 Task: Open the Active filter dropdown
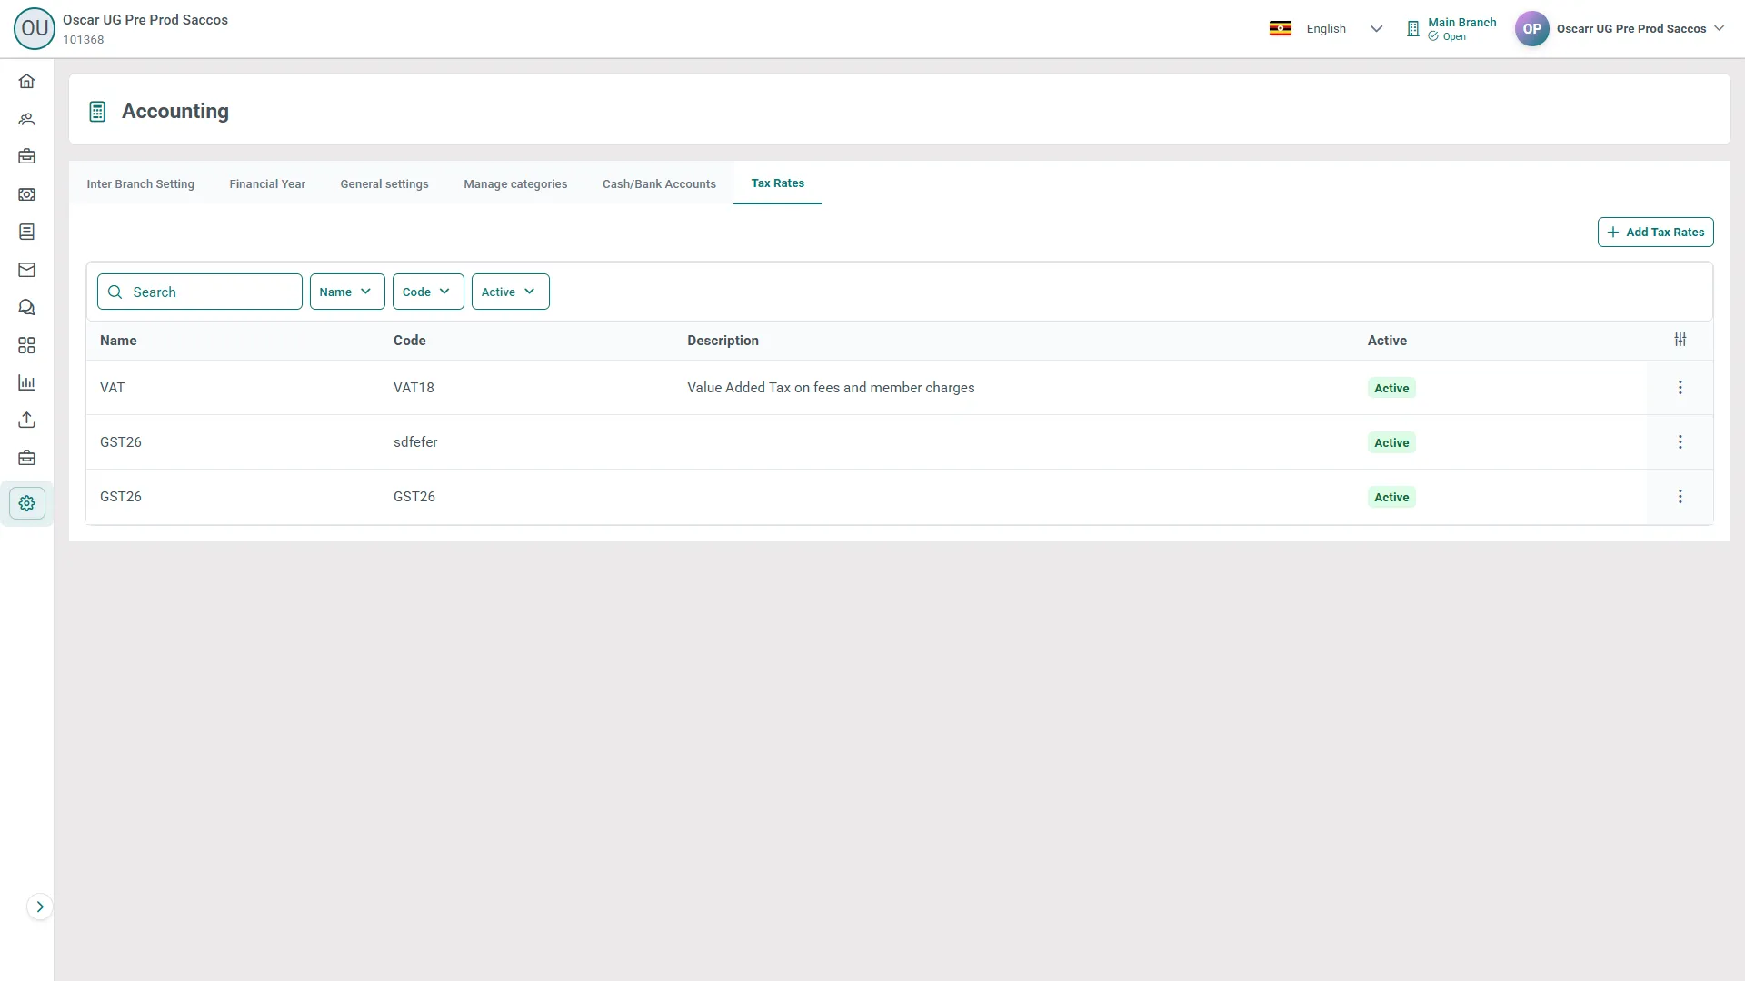coord(510,292)
